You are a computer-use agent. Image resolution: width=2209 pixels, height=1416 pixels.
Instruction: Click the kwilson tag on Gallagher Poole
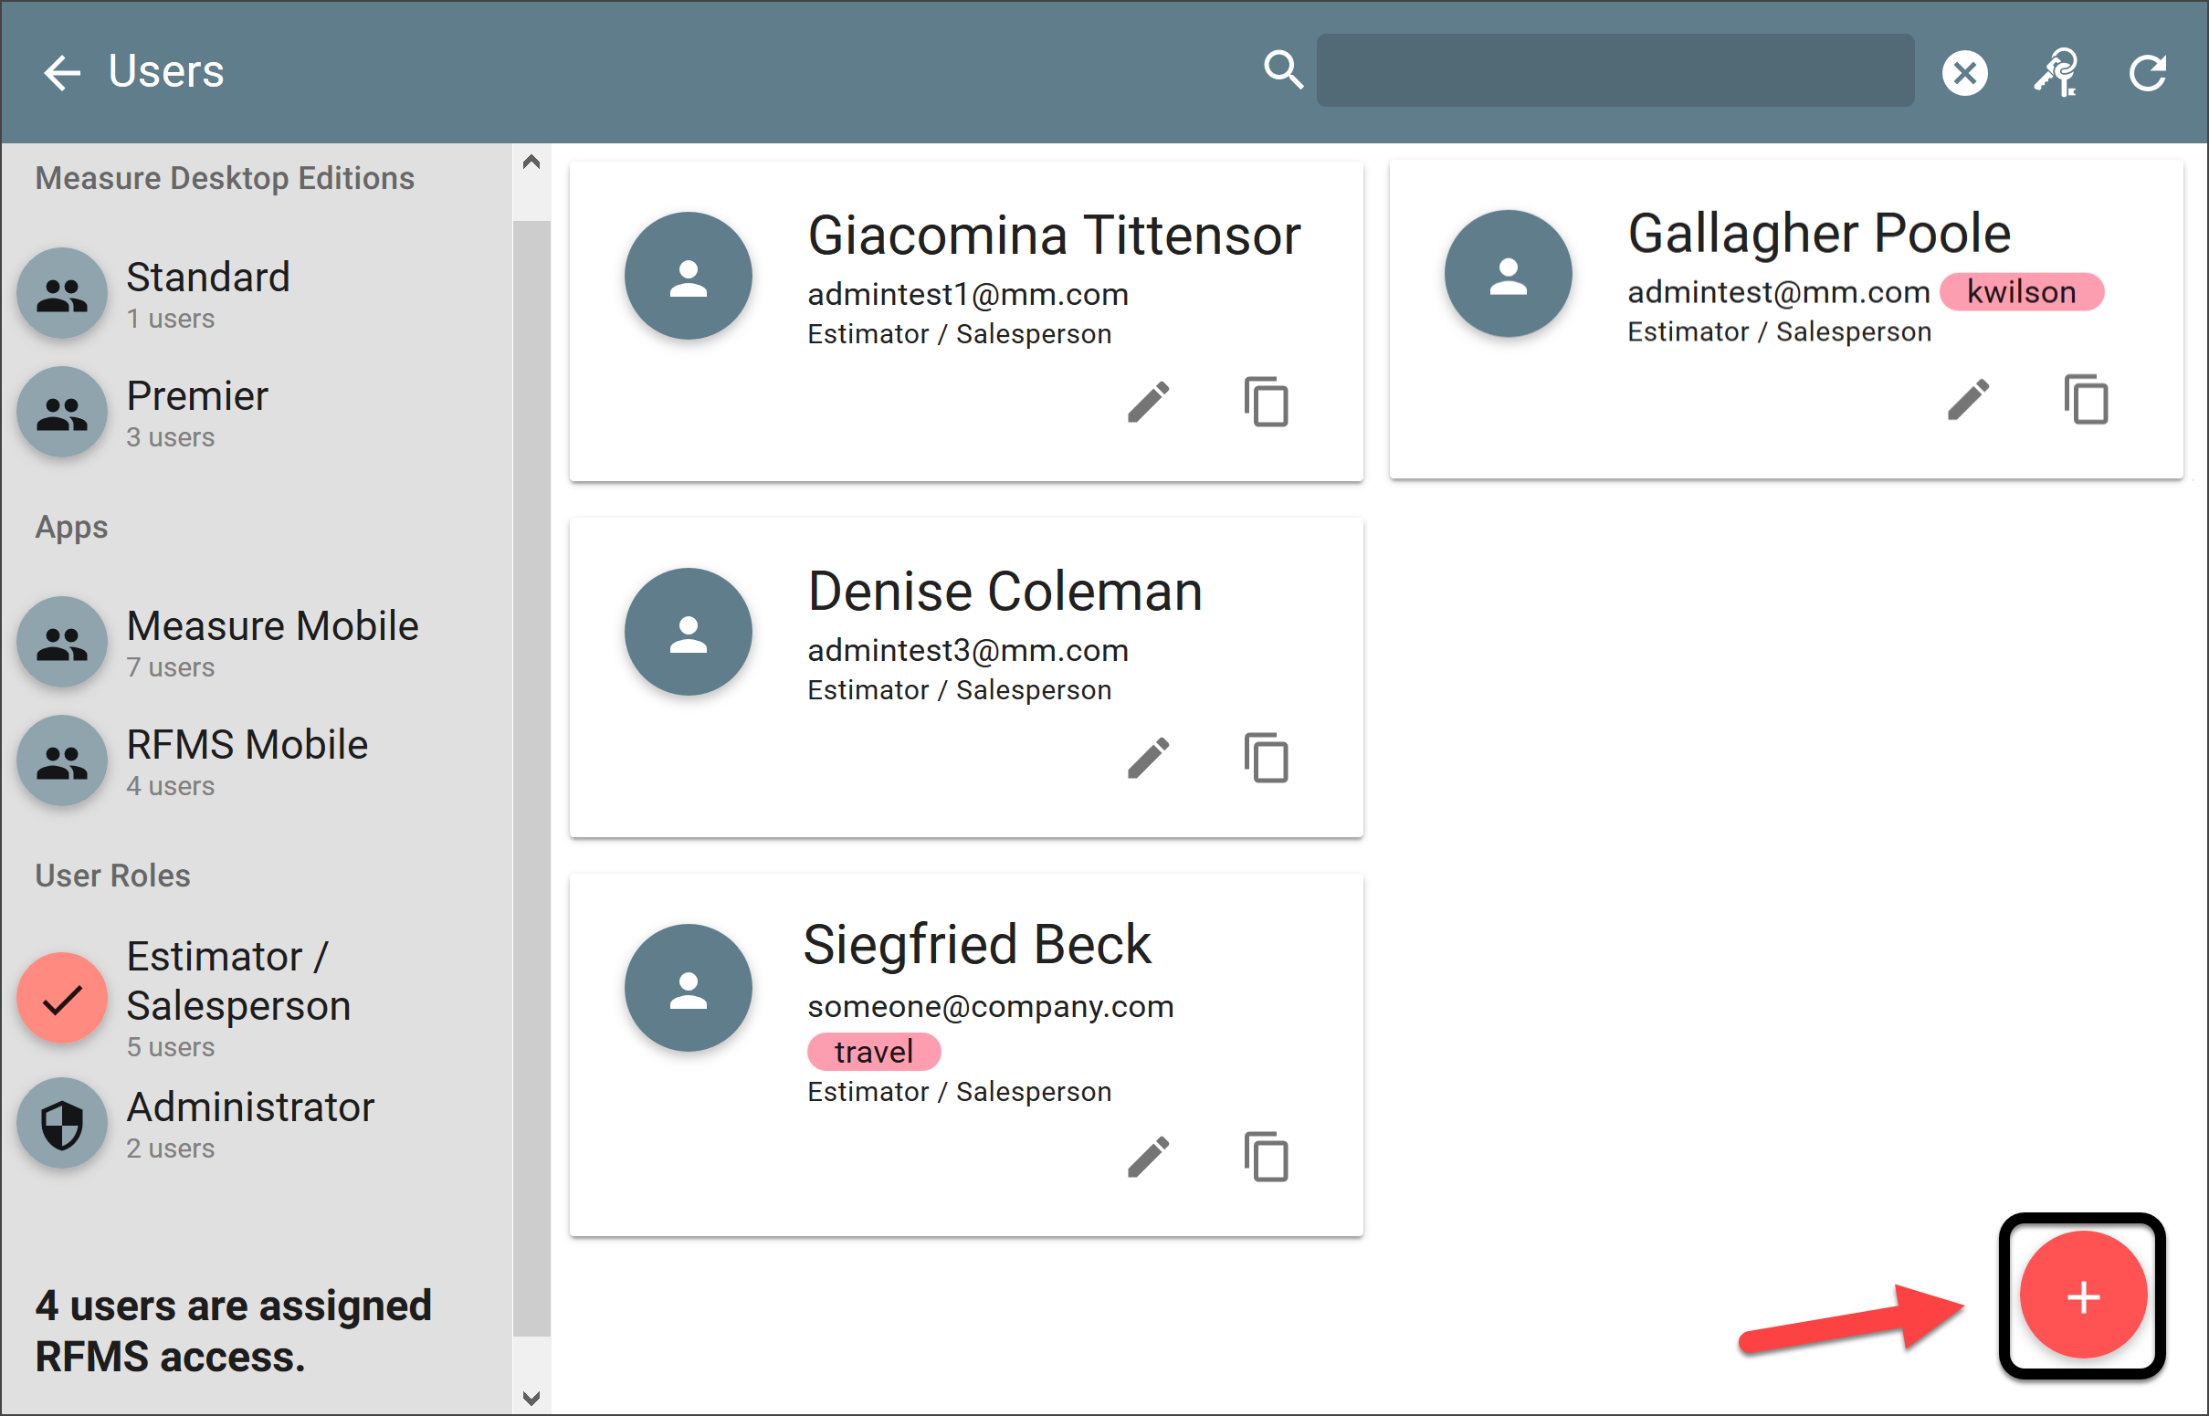2021,292
